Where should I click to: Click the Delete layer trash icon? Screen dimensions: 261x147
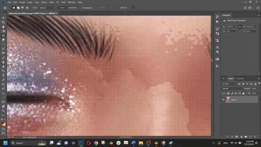[255, 137]
